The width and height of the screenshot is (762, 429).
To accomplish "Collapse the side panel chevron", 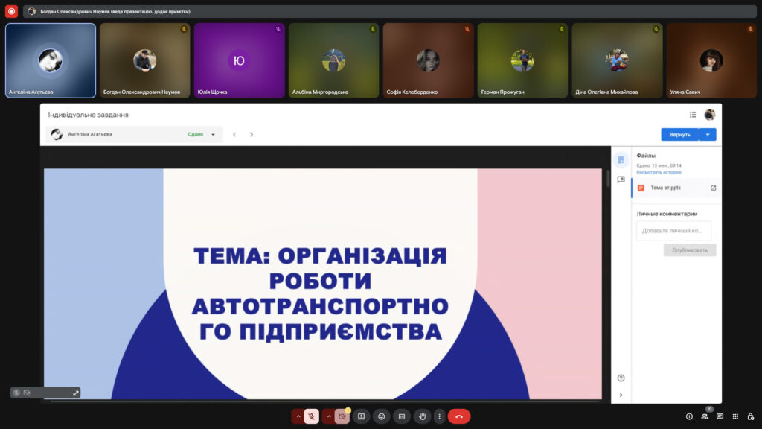I will [x=621, y=395].
